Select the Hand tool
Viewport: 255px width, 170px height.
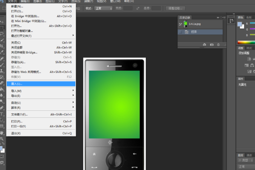coord(2,133)
